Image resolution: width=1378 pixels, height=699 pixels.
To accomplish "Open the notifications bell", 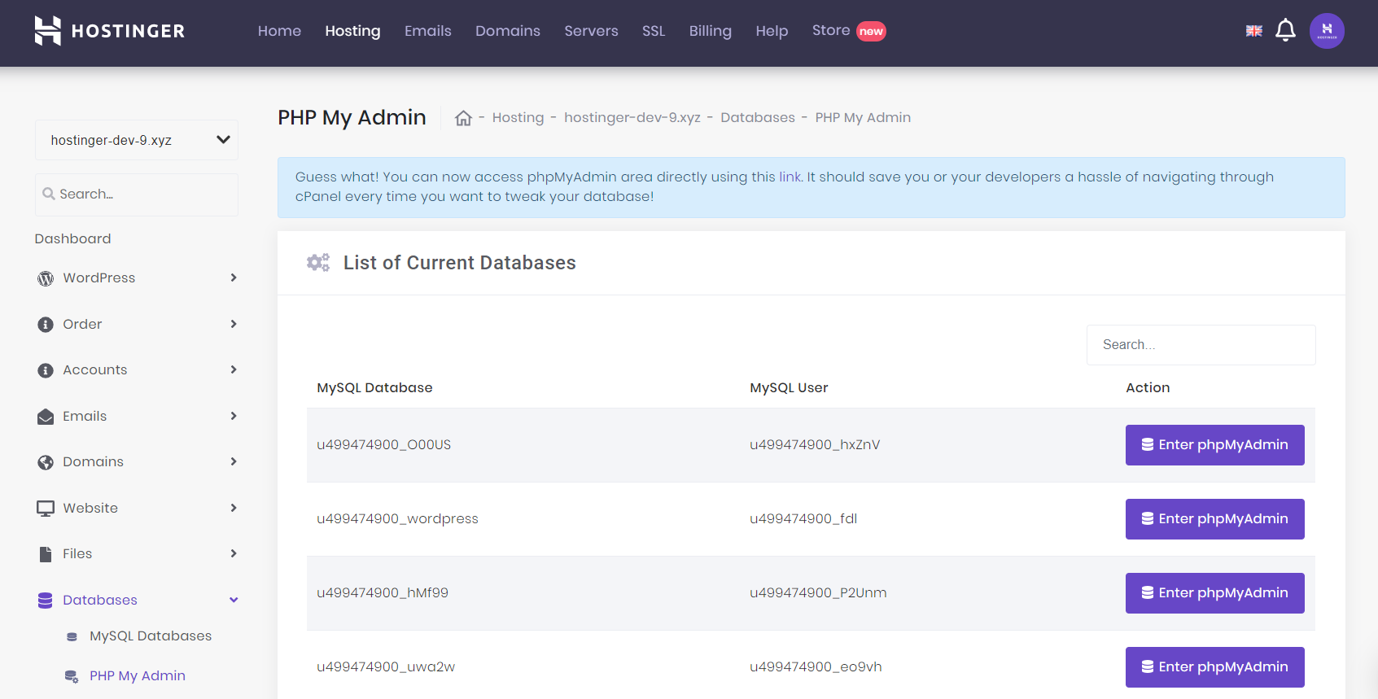I will 1285,31.
